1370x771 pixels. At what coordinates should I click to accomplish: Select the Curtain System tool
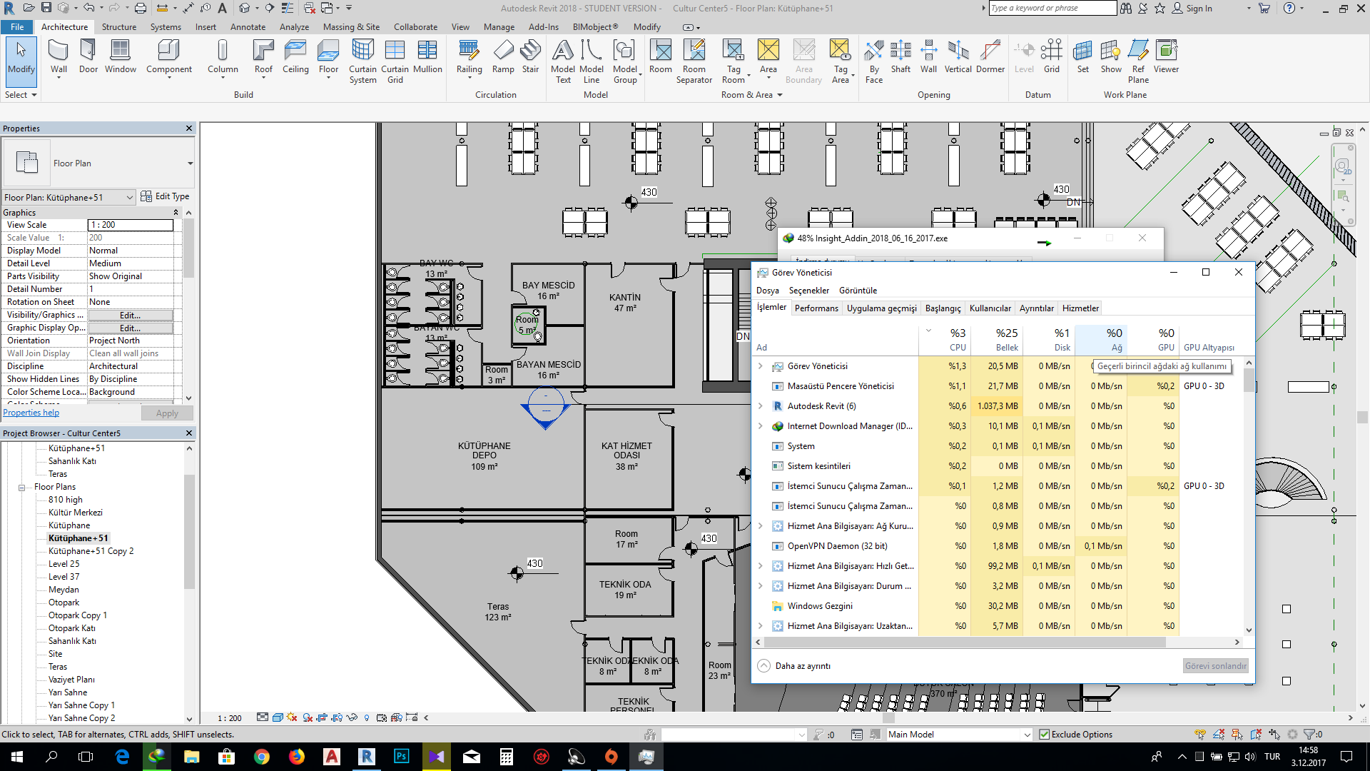click(x=362, y=61)
